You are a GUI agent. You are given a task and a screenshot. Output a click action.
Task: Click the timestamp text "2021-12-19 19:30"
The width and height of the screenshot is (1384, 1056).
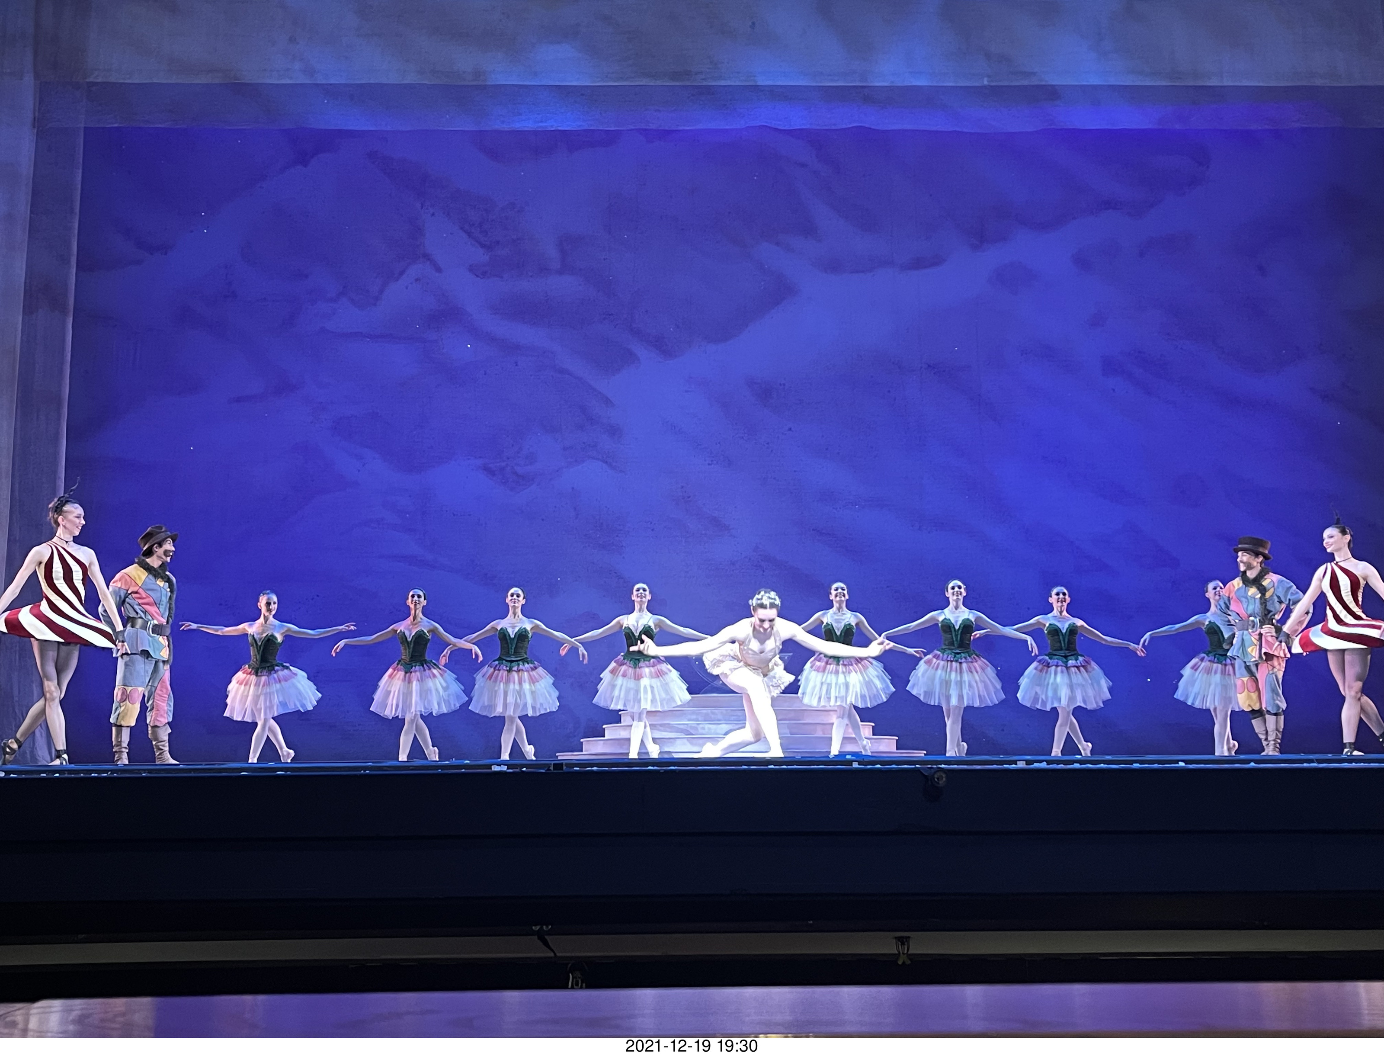point(692,1046)
